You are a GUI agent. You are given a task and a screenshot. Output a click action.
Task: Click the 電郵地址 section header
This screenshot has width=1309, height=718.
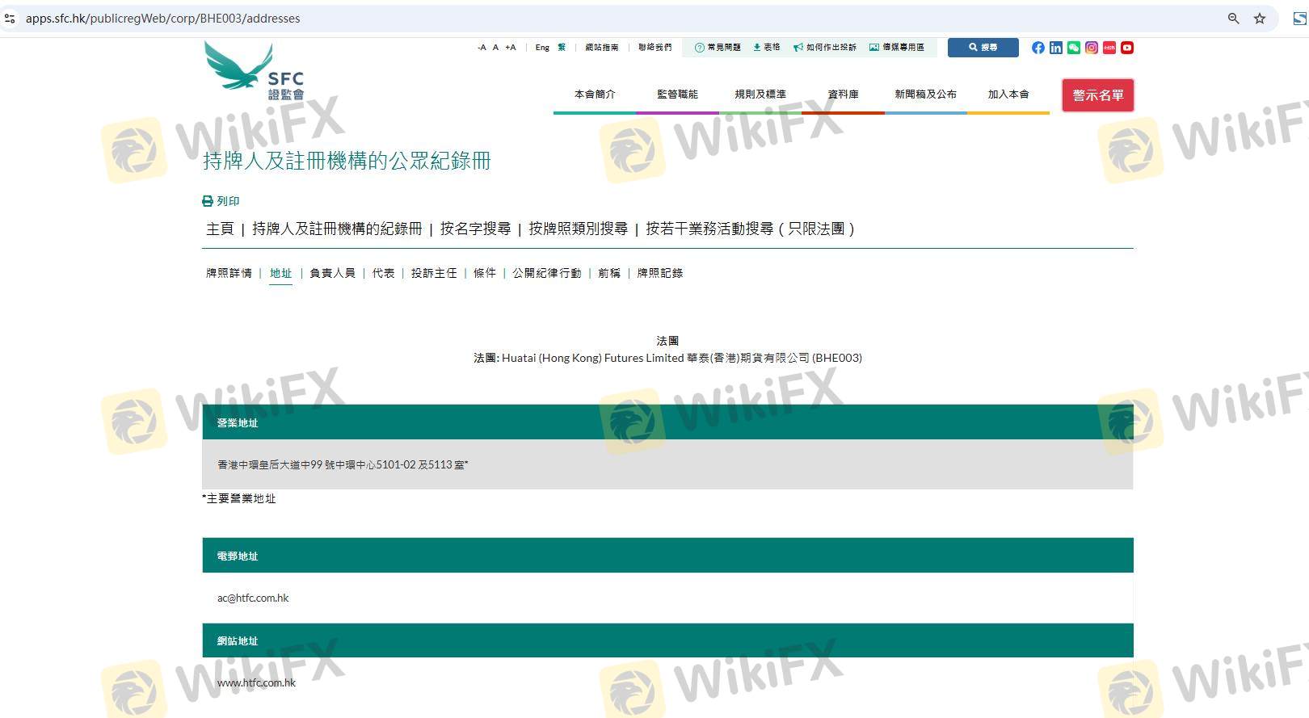(667, 556)
